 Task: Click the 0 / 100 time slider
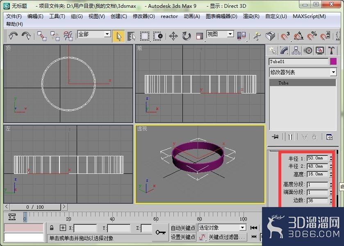[x=35, y=207]
